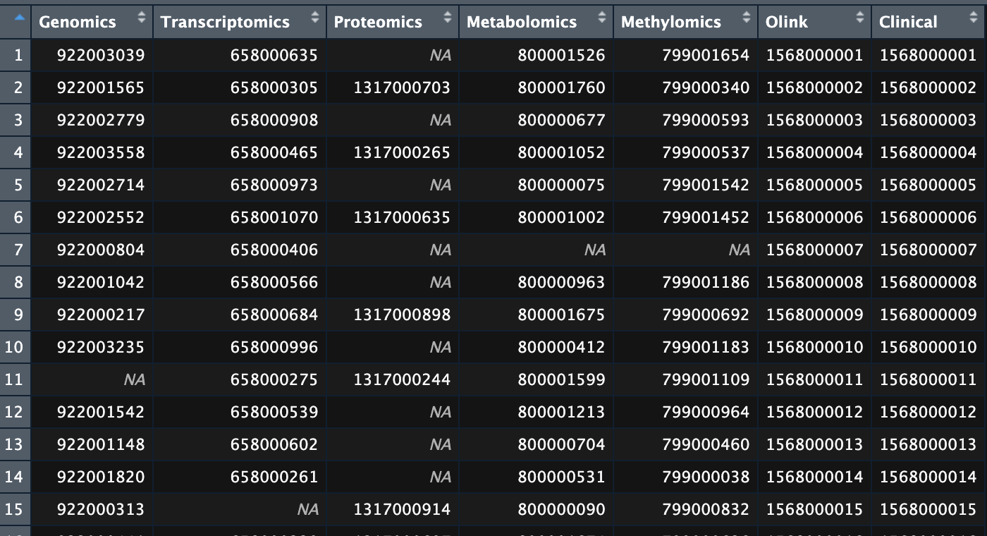Click Olink cell 1568000001
Image resolution: width=987 pixels, height=536 pixels.
tap(814, 55)
